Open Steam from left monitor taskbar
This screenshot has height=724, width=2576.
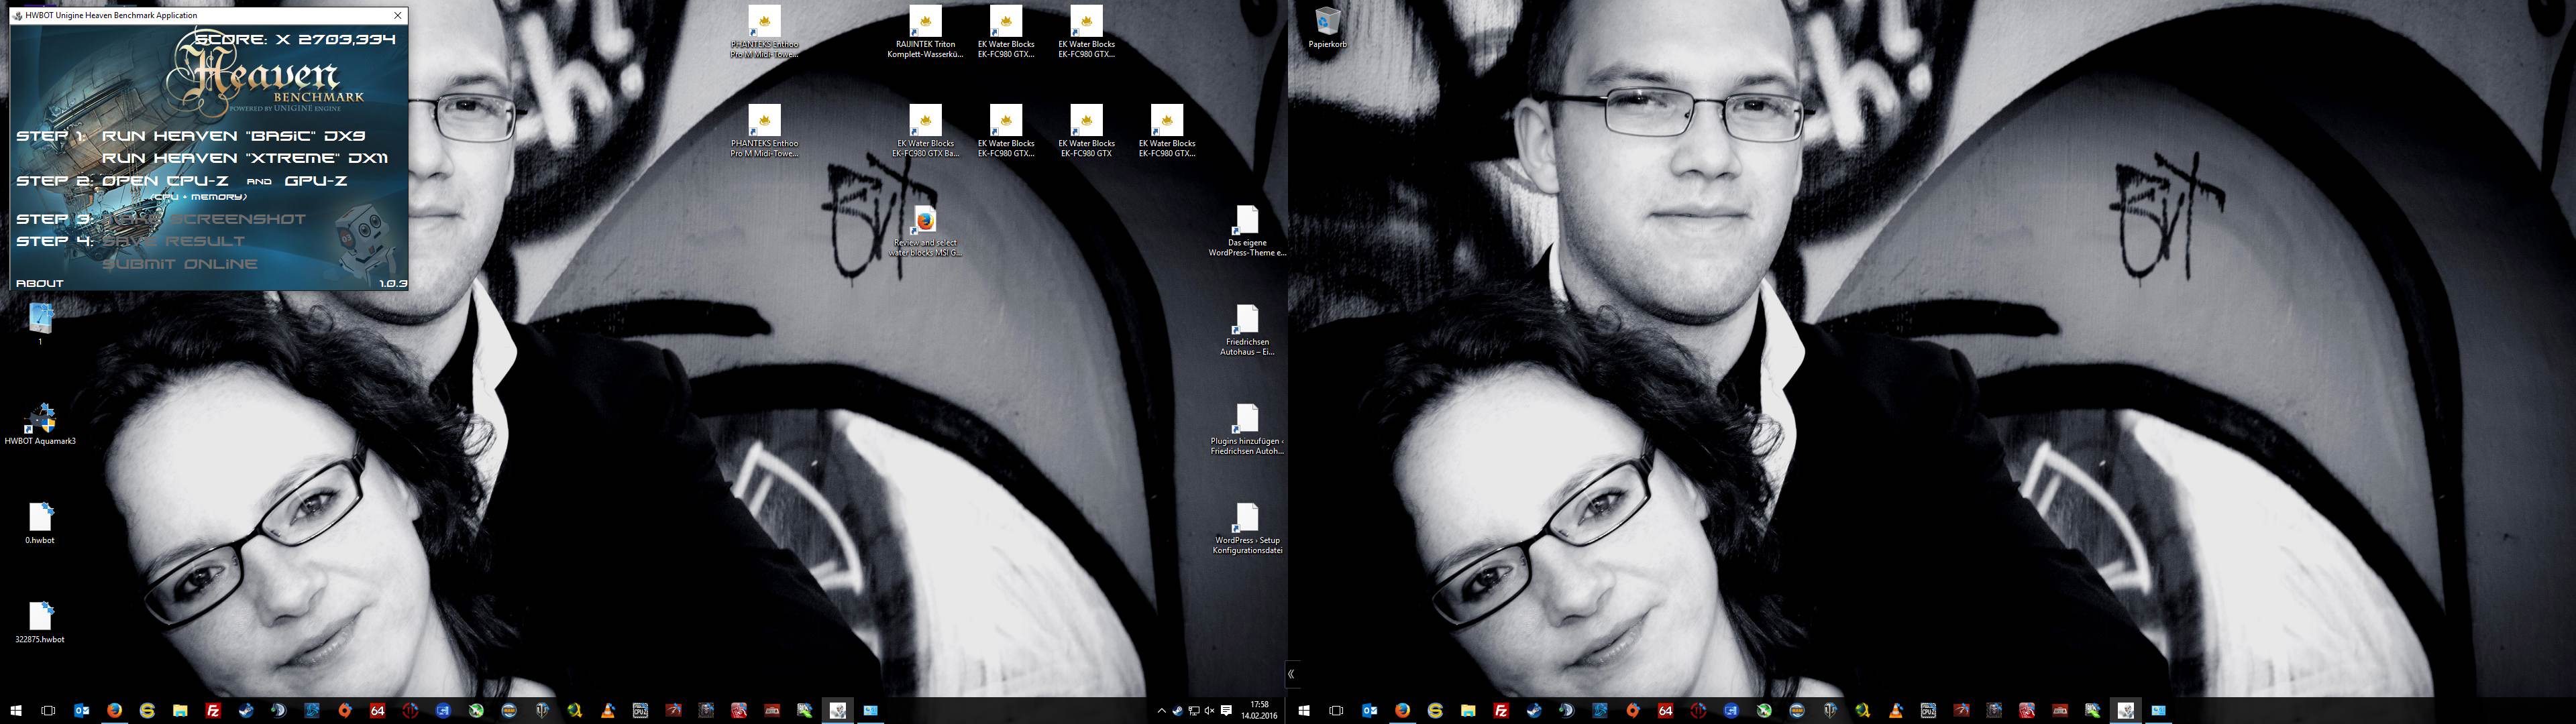pos(246,710)
